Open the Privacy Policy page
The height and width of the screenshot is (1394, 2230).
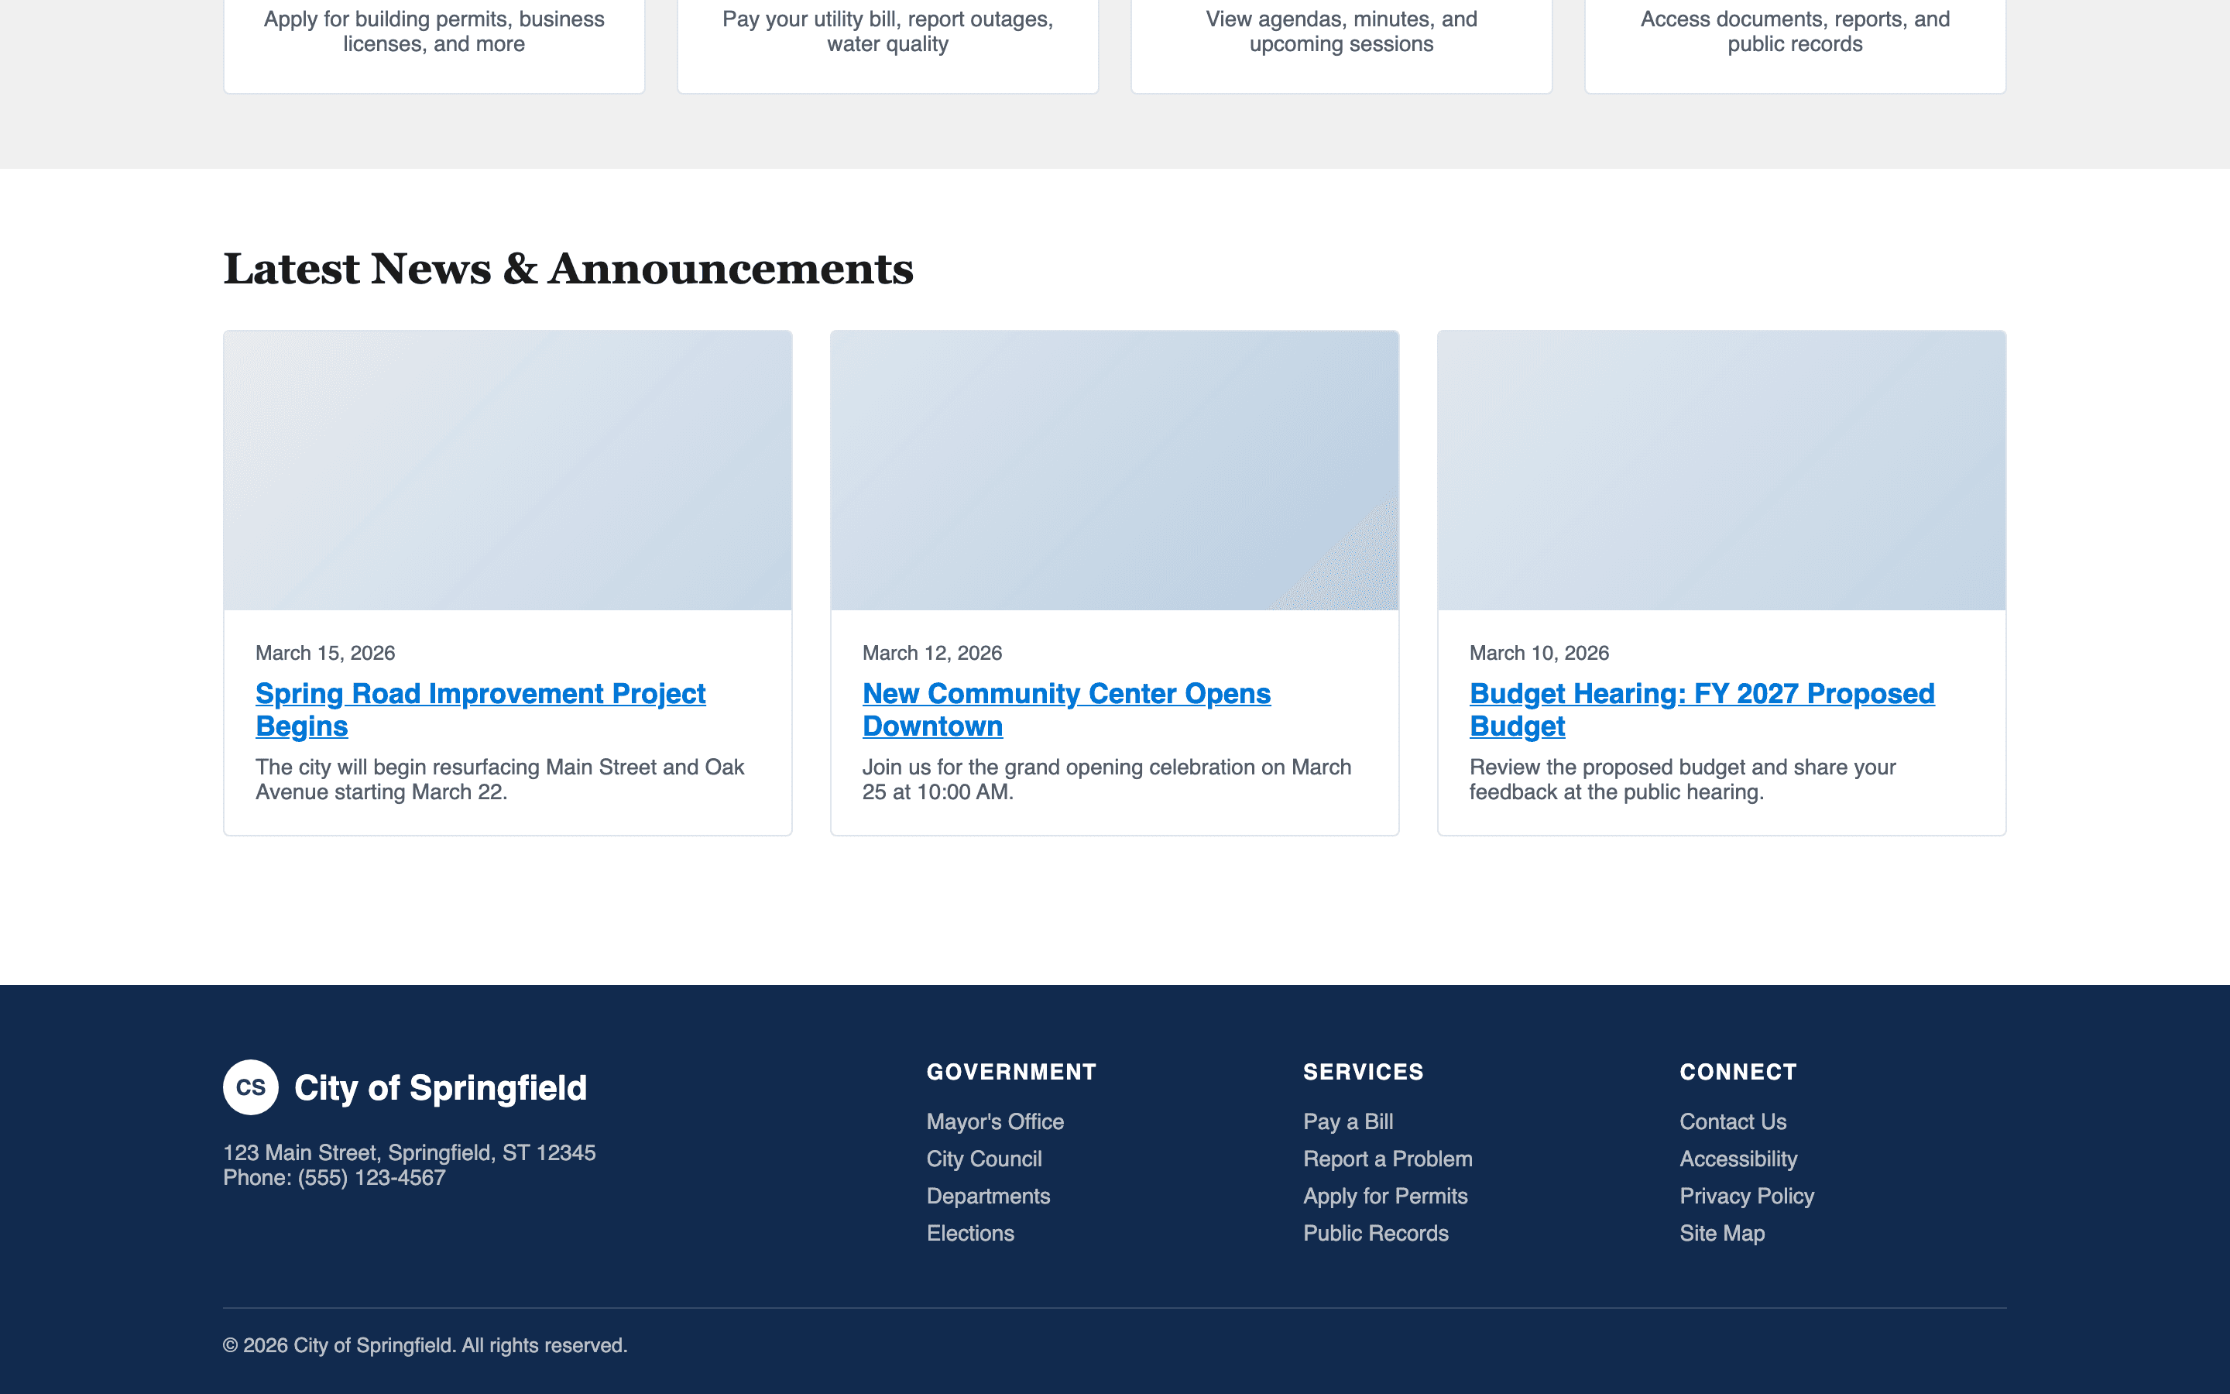click(x=1746, y=1196)
